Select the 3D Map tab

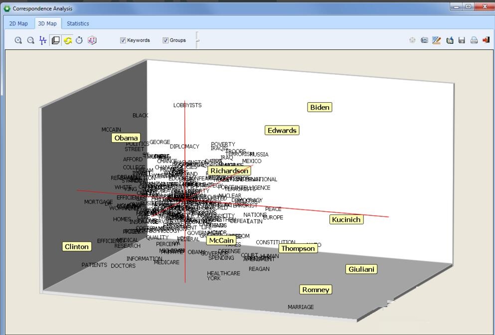click(x=47, y=23)
